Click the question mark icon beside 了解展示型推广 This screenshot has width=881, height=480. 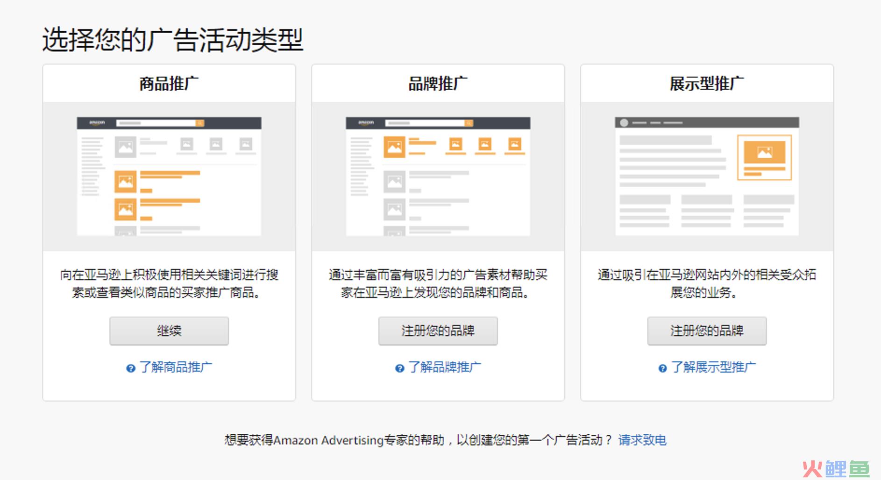[662, 368]
